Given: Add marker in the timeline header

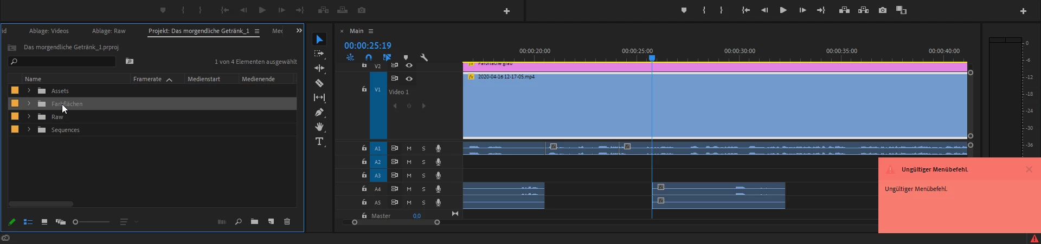Looking at the screenshot, I should pyautogui.click(x=406, y=57).
